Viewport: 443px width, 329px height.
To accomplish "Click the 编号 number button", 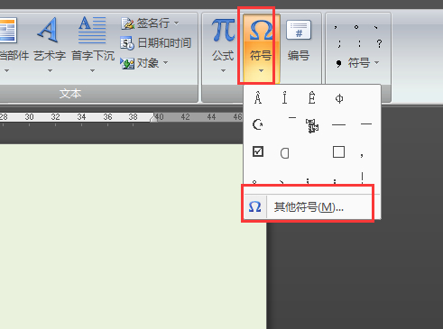I will pos(299,41).
